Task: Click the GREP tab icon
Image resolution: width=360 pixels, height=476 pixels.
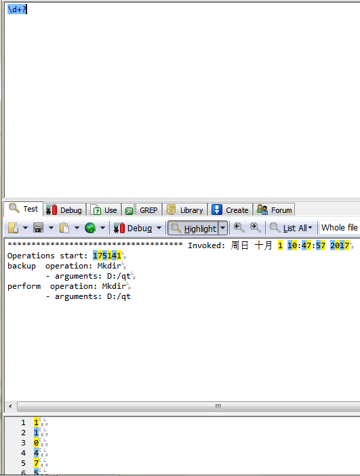Action: click(131, 210)
